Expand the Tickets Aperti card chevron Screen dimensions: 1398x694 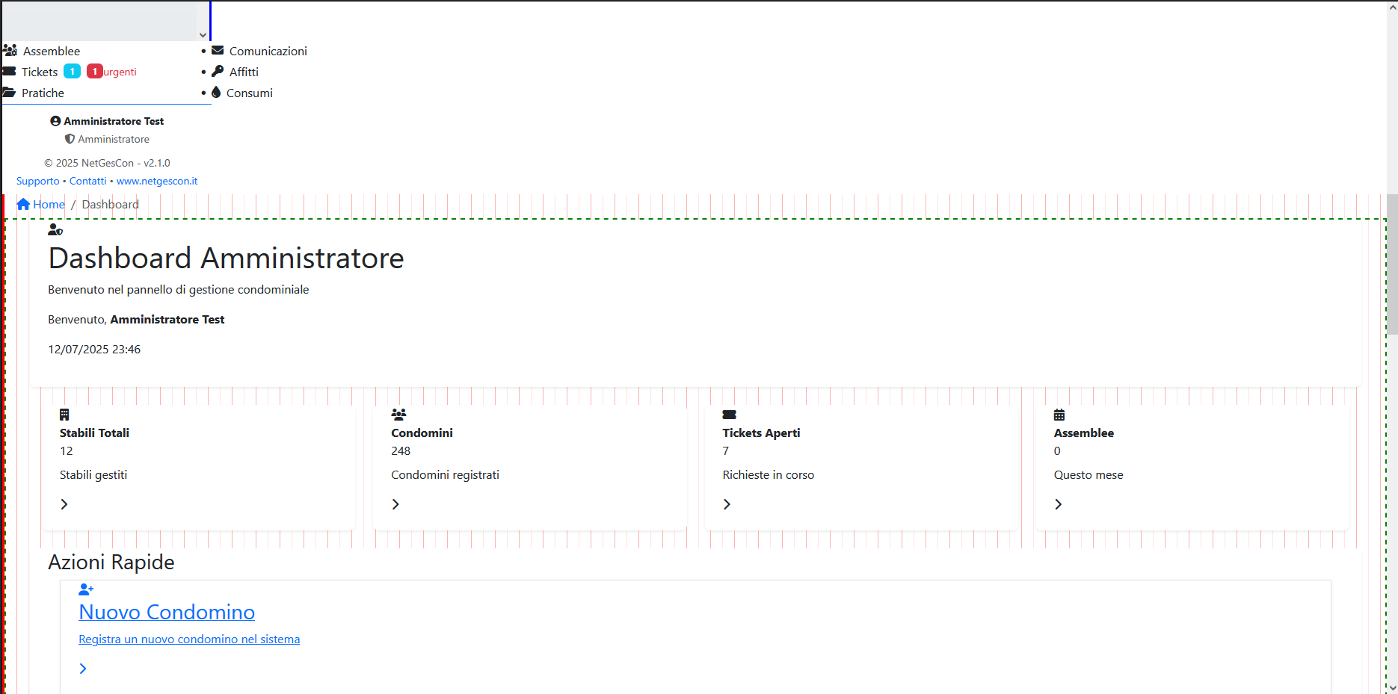727,504
